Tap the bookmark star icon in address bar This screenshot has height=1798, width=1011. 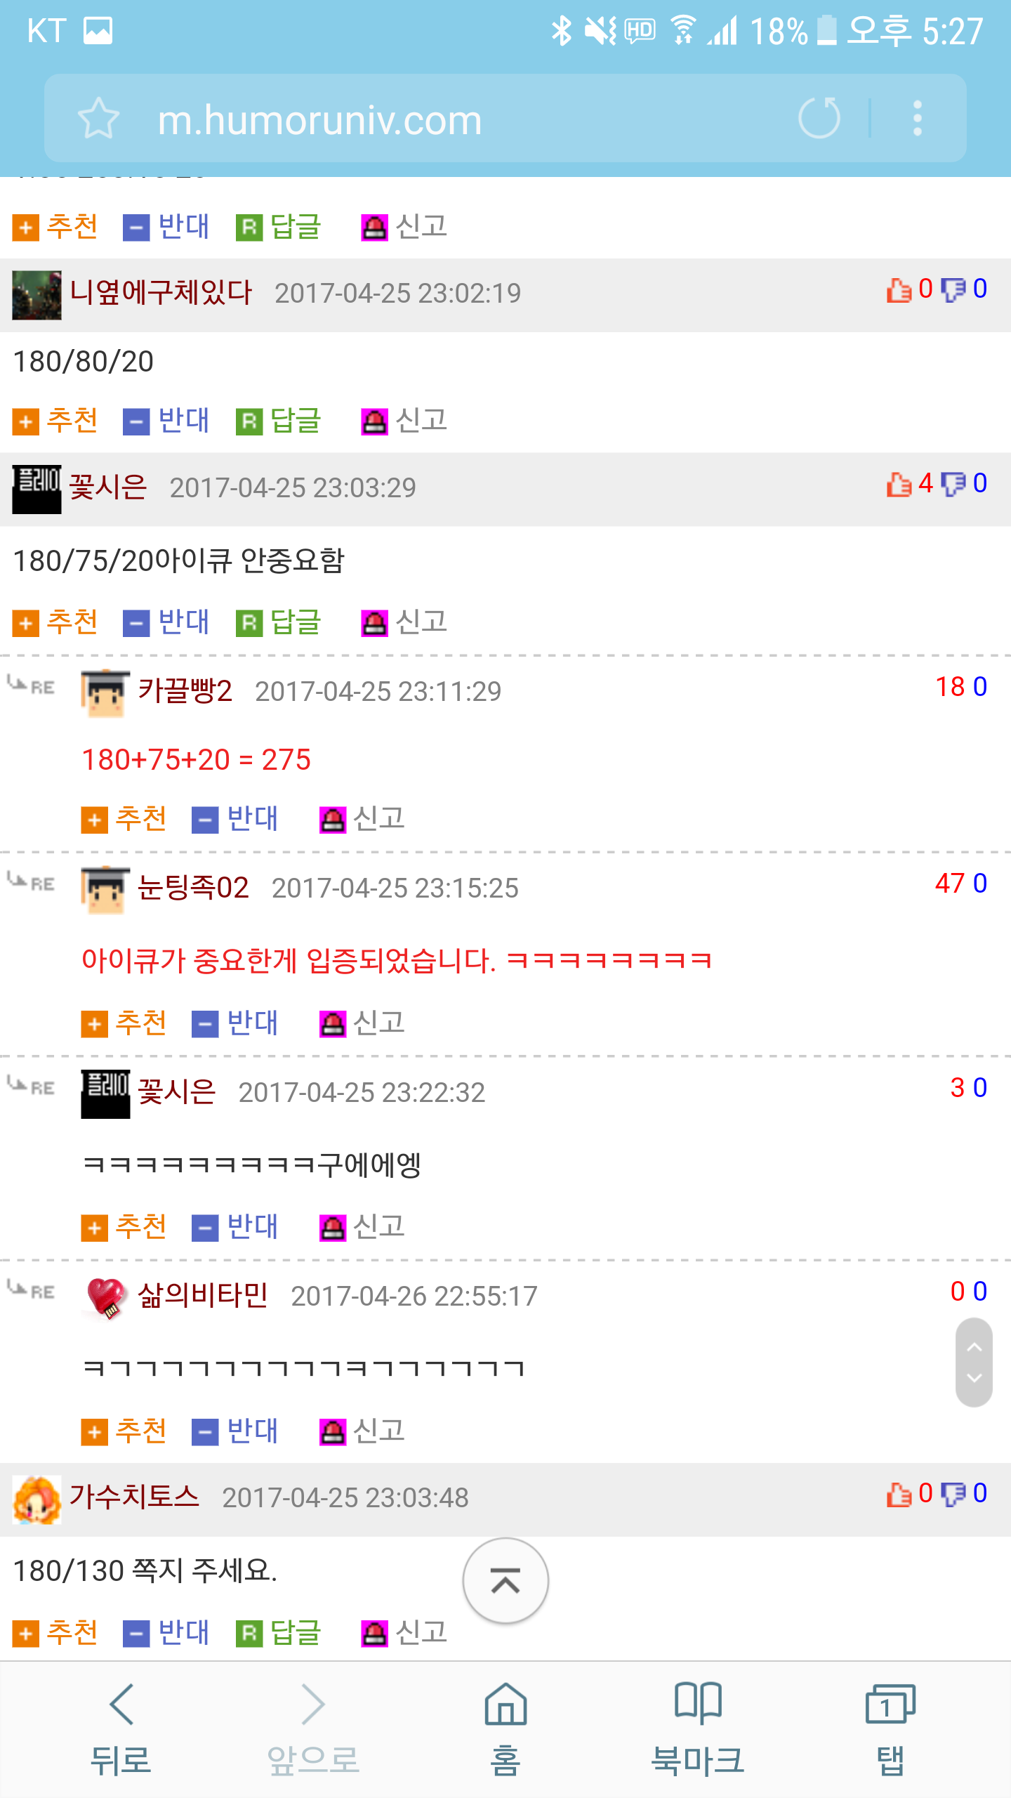click(x=98, y=118)
